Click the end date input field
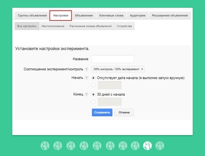 pos(109,102)
